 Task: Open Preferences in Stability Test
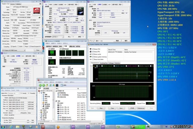141,108
